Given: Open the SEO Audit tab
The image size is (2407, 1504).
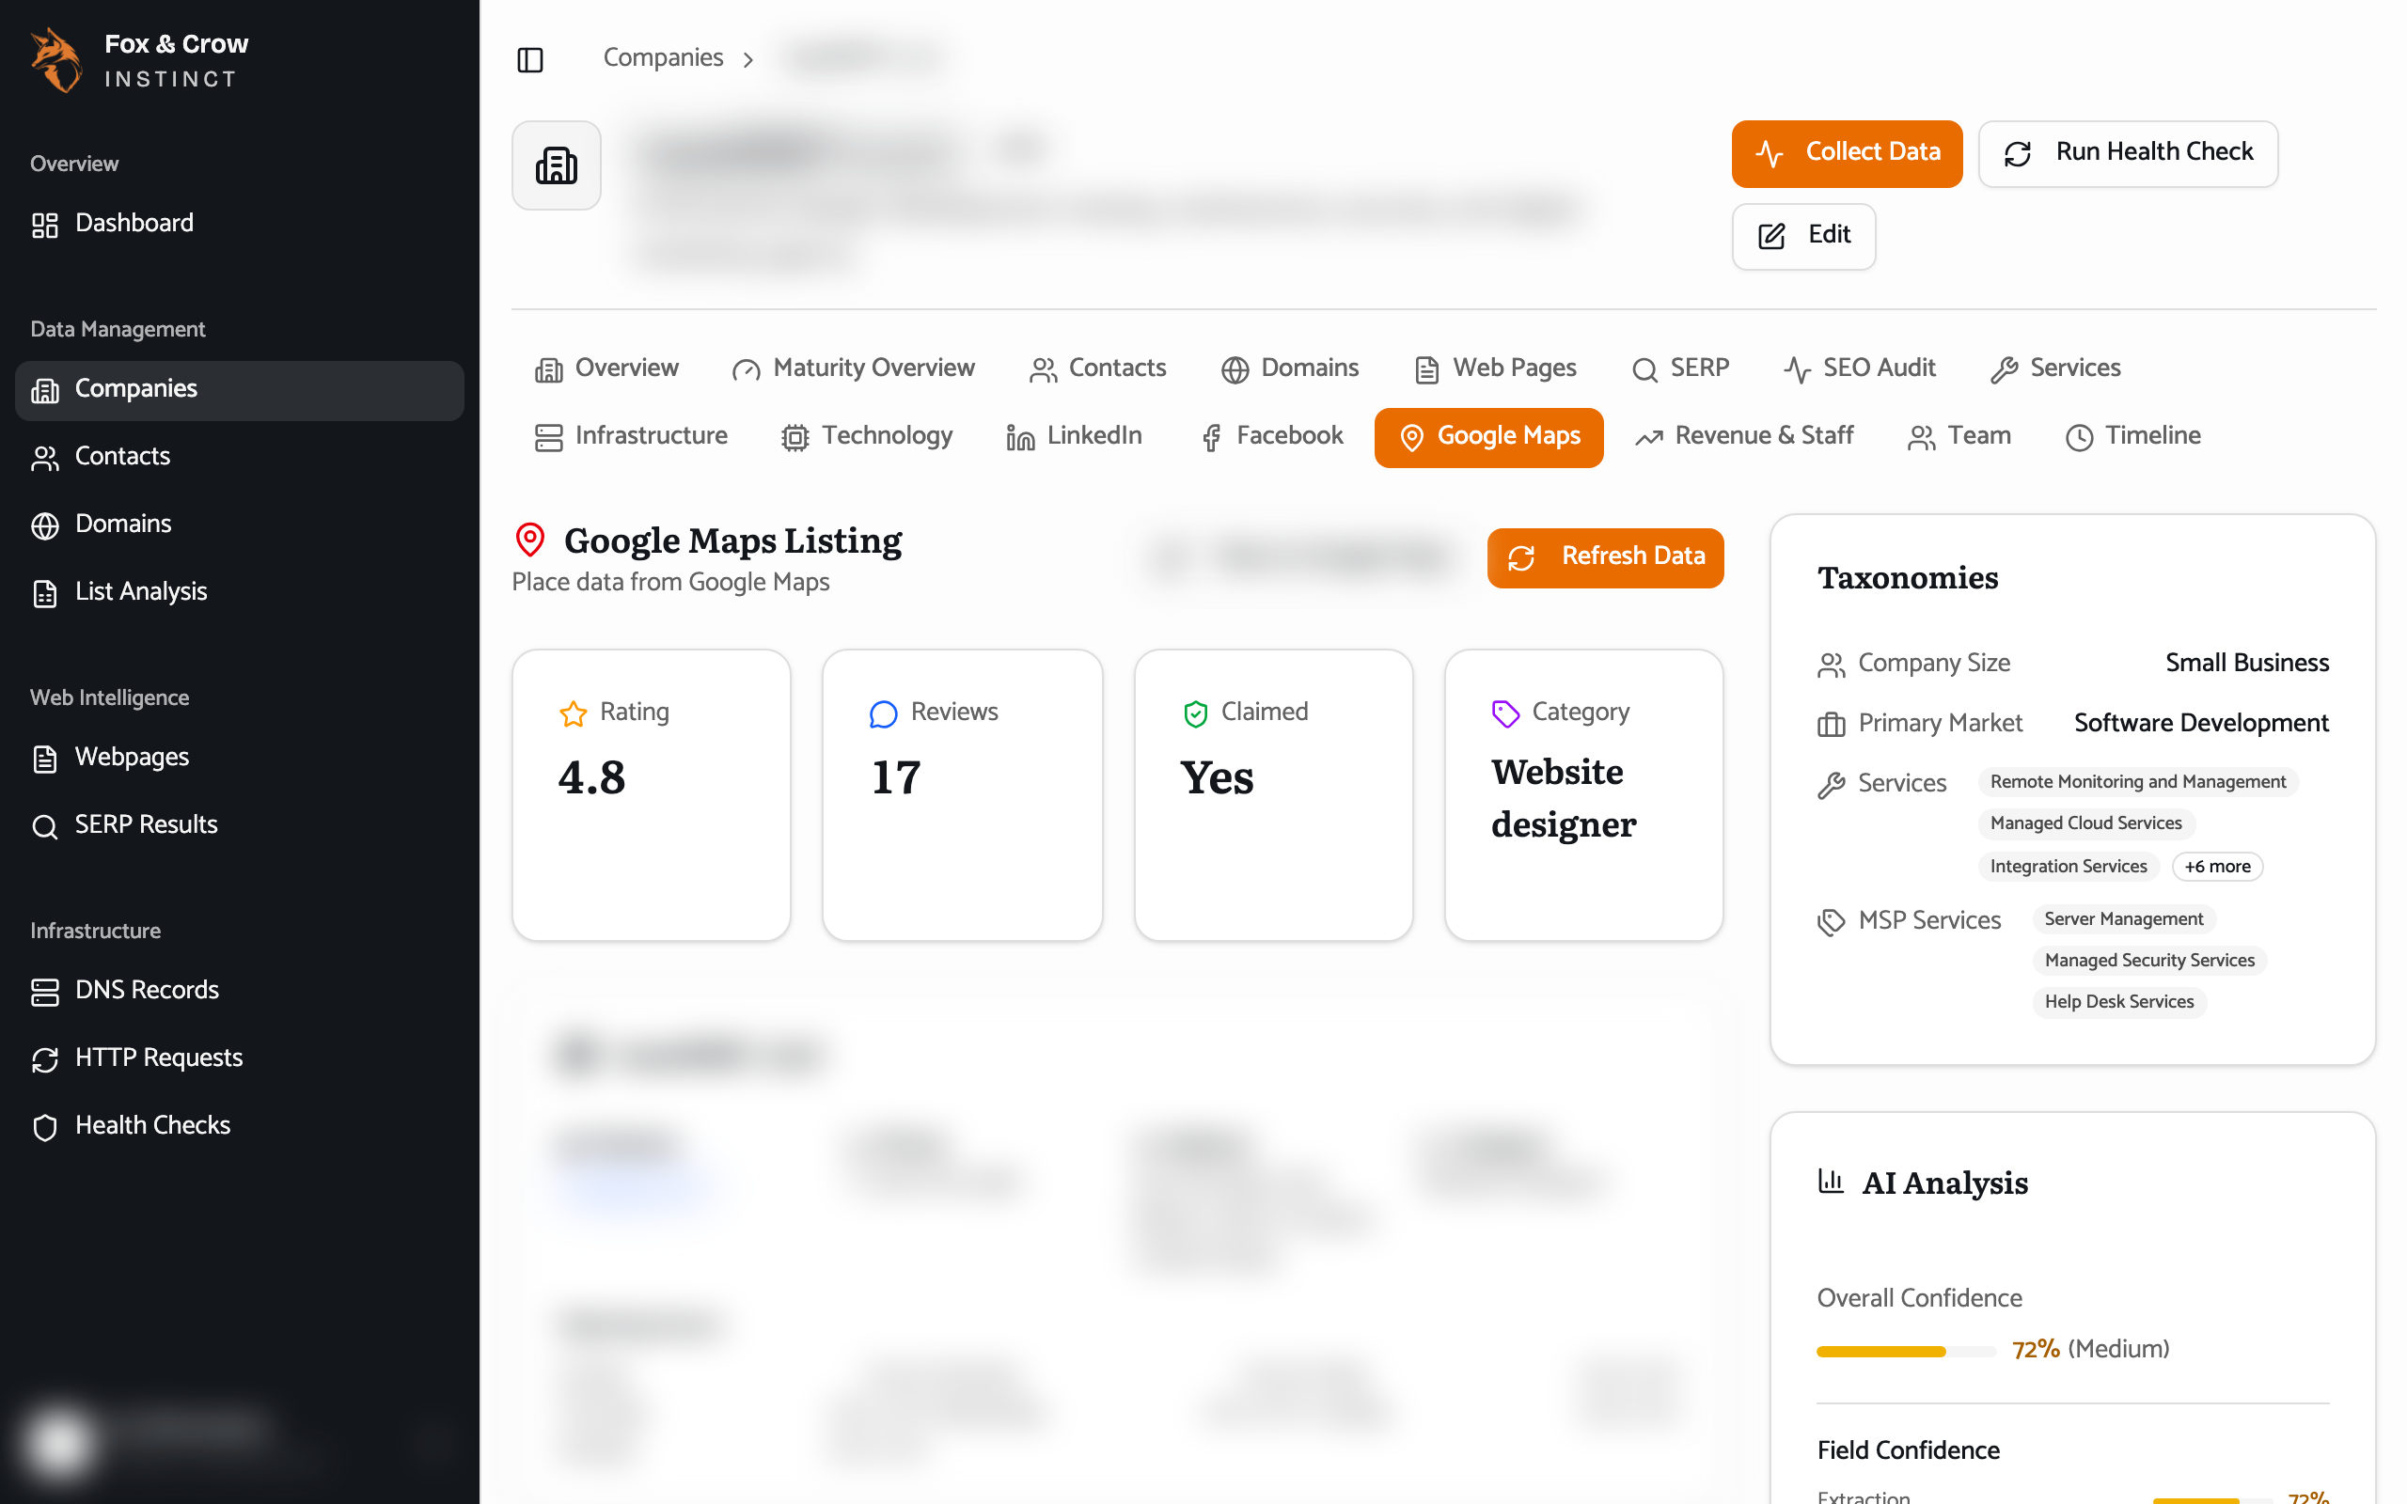Looking at the screenshot, I should (x=1860, y=369).
